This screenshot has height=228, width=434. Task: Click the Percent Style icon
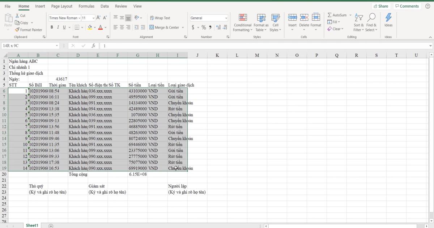click(x=203, y=27)
